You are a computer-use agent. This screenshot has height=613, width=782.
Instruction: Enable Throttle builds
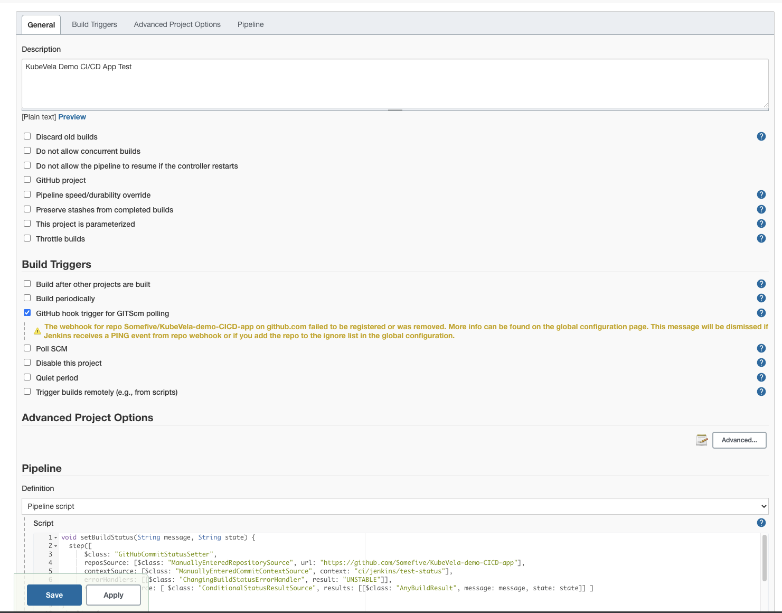[27, 238]
